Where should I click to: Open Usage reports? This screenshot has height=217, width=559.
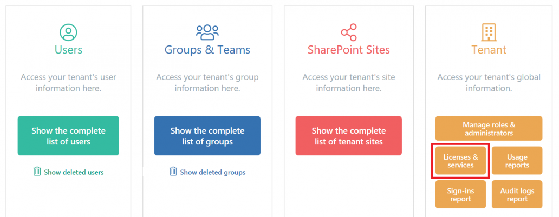517,161
